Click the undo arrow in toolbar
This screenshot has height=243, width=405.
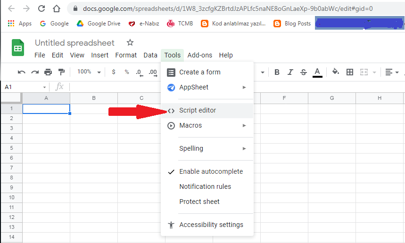coord(21,72)
